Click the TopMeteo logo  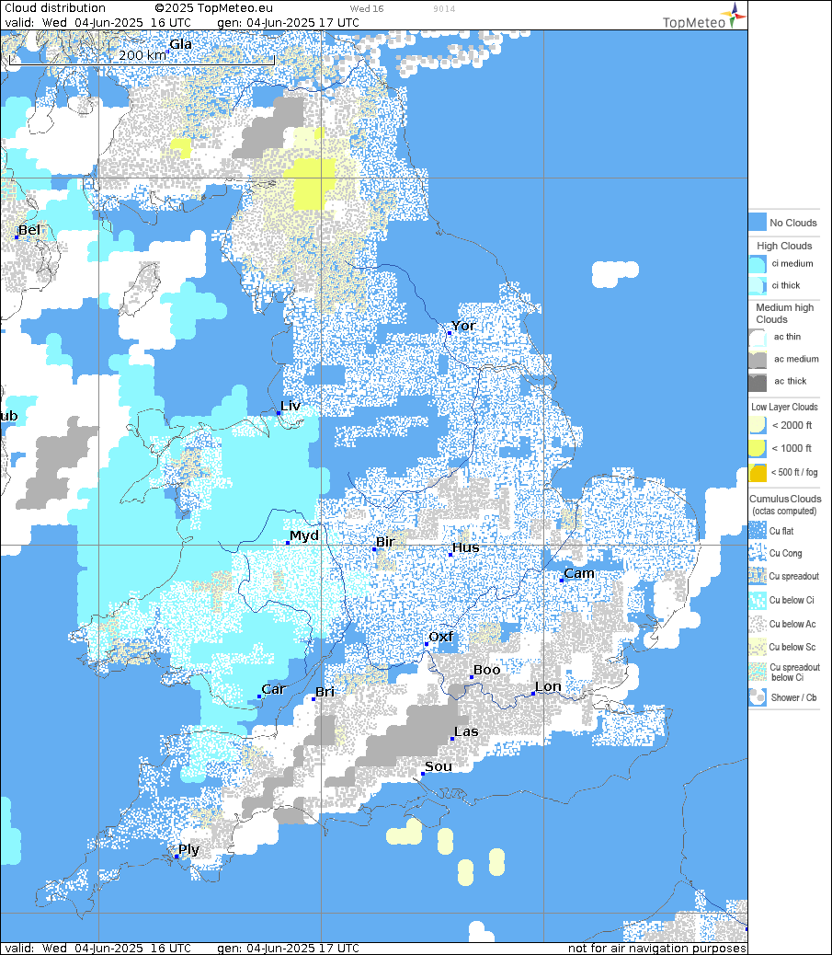(x=703, y=16)
